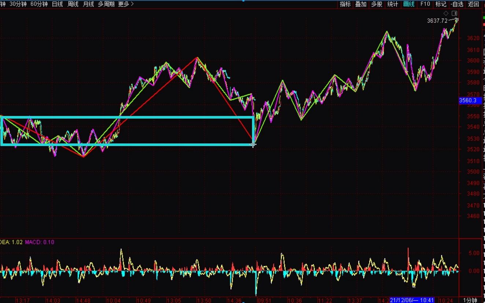Open the F10 company info
The image size is (485, 303).
425,4
